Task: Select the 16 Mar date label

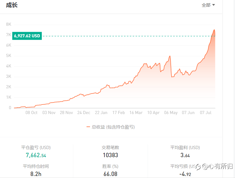Action: (x=136, y=113)
